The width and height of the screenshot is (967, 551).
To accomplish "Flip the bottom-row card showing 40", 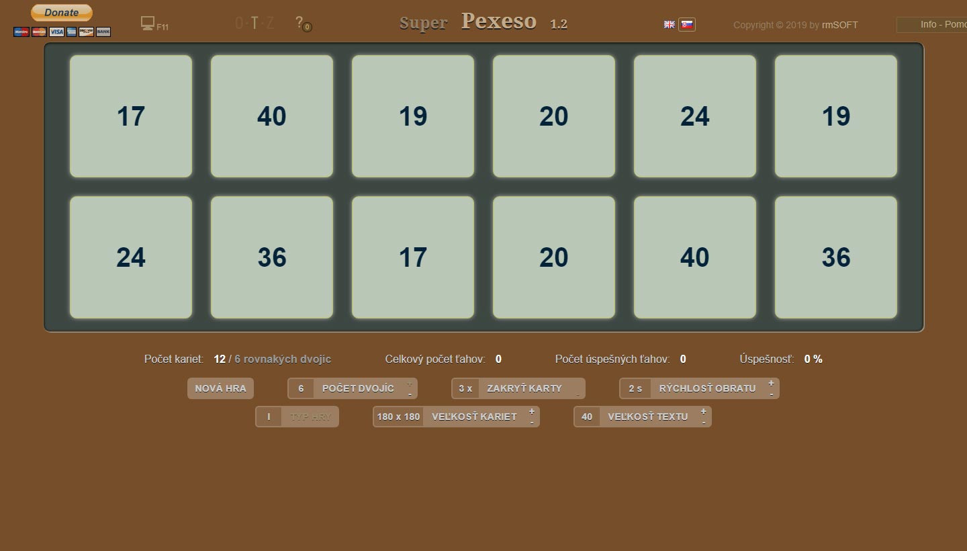I will pyautogui.click(x=695, y=257).
